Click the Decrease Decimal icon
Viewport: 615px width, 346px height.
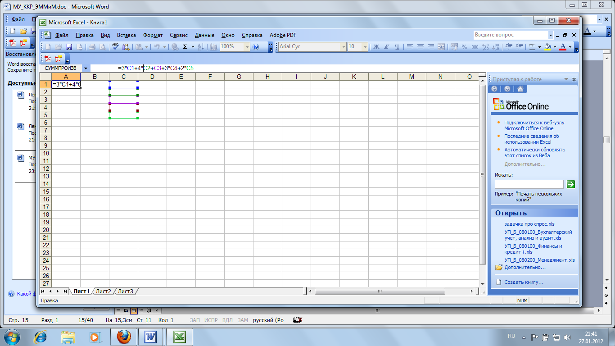495,46
